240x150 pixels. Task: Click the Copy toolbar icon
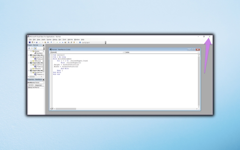43,42
